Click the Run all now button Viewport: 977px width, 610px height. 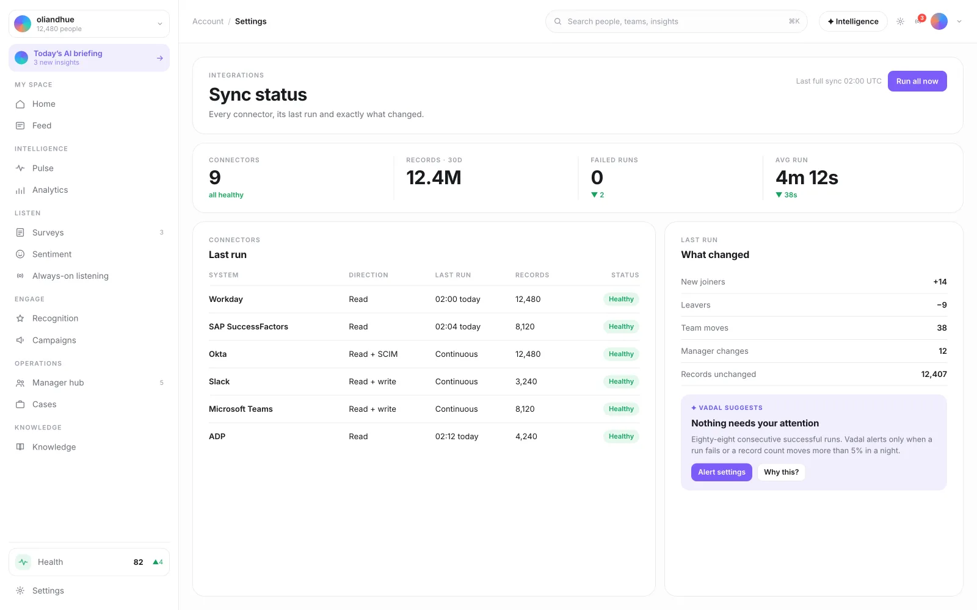[917, 81]
